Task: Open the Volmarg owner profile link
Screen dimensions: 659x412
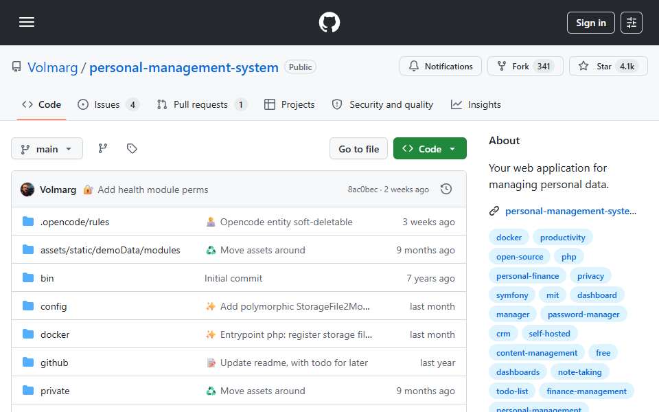Action: (53, 67)
